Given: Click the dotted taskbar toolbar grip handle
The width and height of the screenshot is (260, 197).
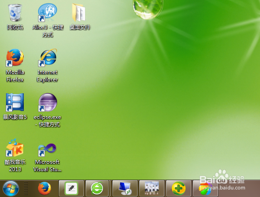Looking at the screenshot, I should pos(26,188).
